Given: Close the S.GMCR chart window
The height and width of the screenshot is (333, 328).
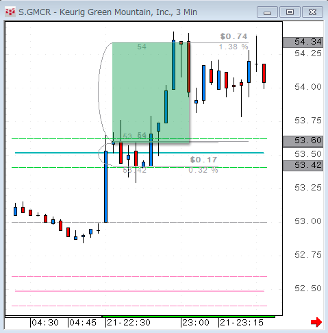Looking at the screenshot, I should [312, 12].
